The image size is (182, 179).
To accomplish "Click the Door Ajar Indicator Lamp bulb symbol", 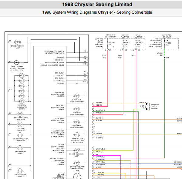I will [x=77, y=96].
